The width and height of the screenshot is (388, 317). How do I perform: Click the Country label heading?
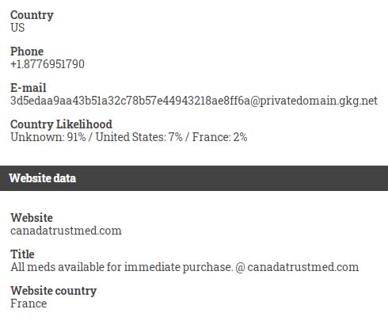click(x=32, y=15)
